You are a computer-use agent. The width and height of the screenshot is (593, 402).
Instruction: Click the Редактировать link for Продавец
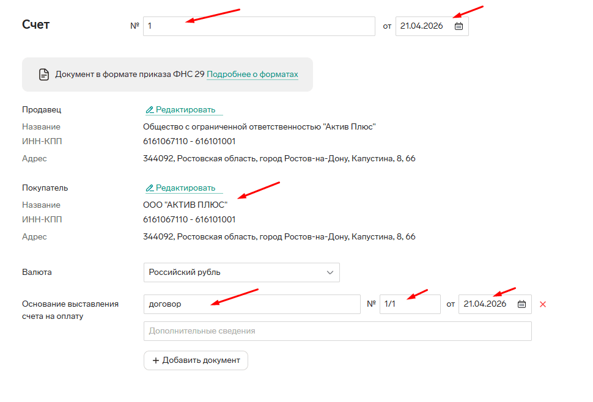click(185, 110)
